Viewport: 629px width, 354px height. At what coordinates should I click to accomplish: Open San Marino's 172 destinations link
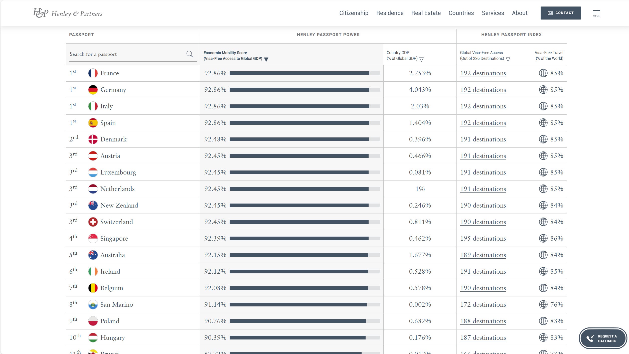[x=483, y=305]
